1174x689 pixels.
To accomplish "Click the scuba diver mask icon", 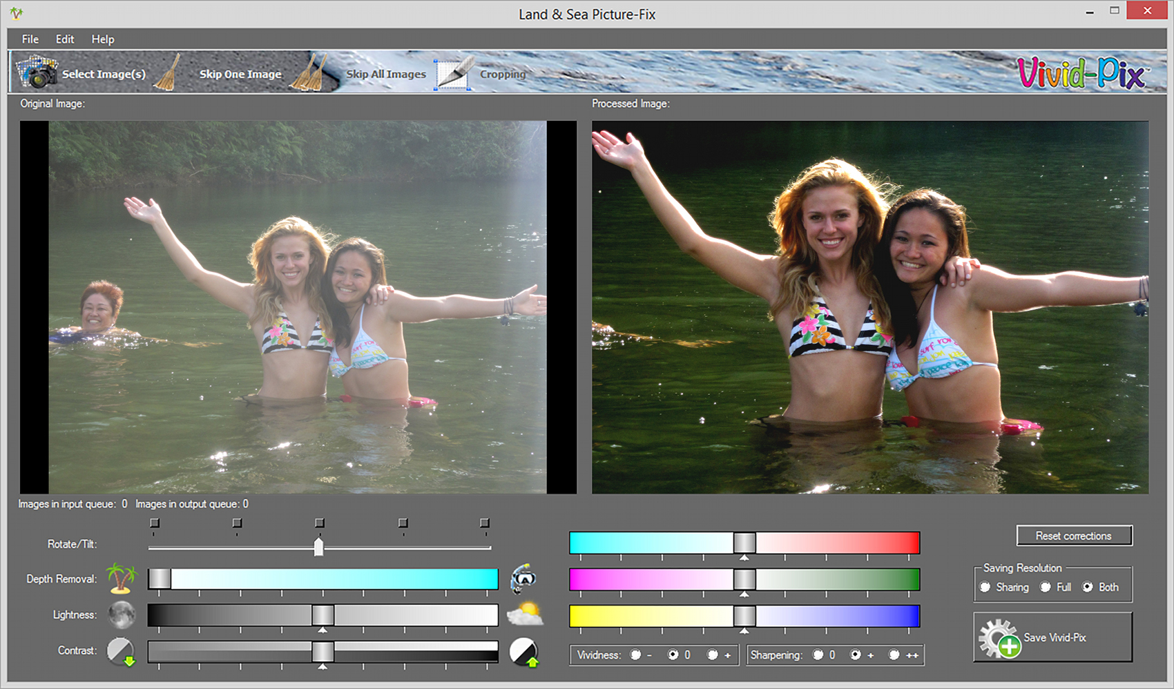I will 523,579.
